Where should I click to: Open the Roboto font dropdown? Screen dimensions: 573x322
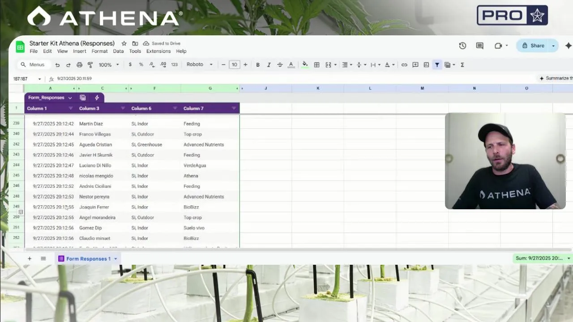point(200,65)
